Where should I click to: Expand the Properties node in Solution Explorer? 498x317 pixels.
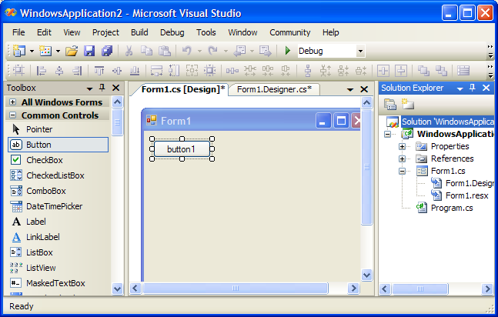click(x=402, y=146)
